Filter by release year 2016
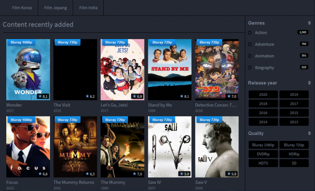 (263, 113)
